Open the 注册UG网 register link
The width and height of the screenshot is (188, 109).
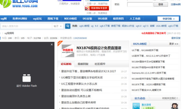pyautogui.click(x=176, y=5)
